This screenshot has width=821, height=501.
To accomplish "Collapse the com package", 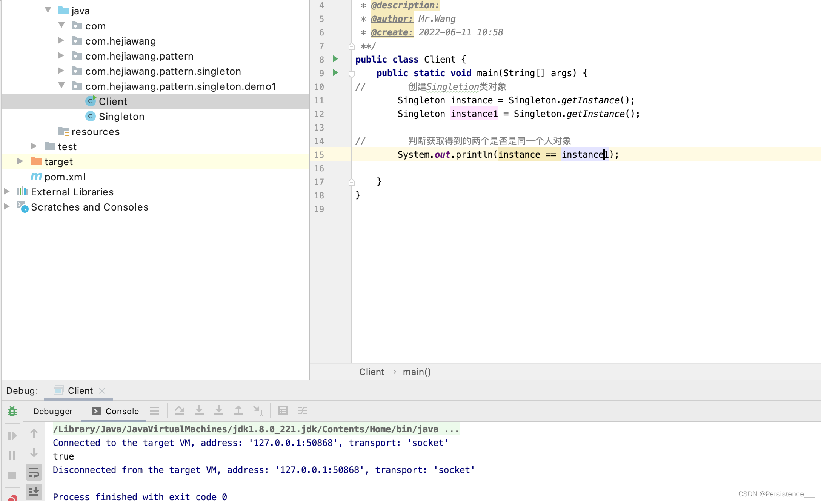I will click(x=61, y=25).
